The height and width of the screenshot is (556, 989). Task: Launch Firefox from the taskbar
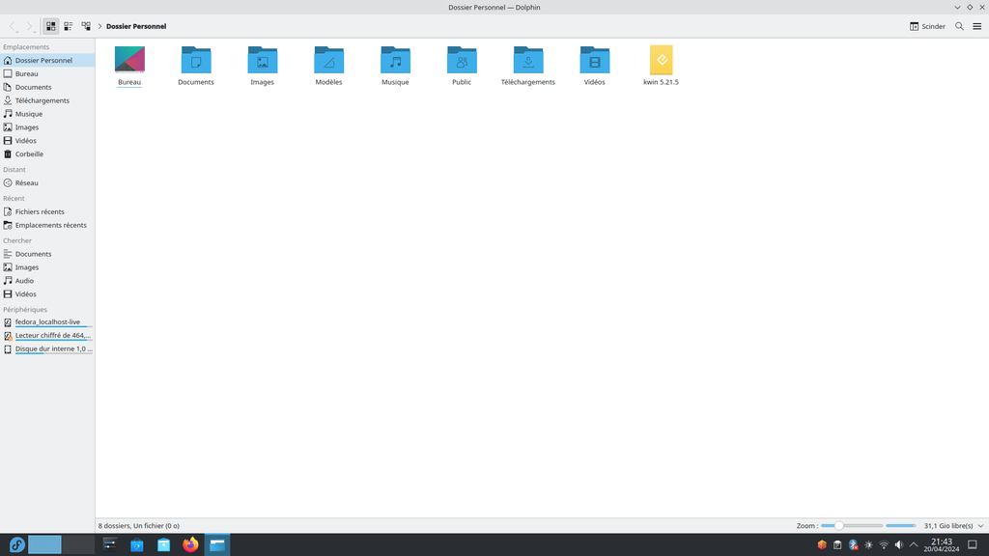(190, 544)
